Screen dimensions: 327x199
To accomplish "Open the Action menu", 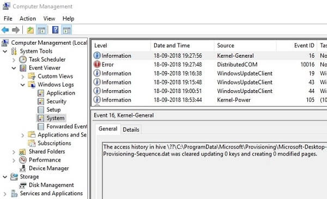I will 28,18.
